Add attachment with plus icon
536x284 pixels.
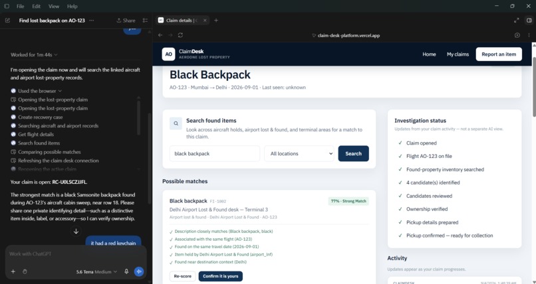tap(13, 272)
